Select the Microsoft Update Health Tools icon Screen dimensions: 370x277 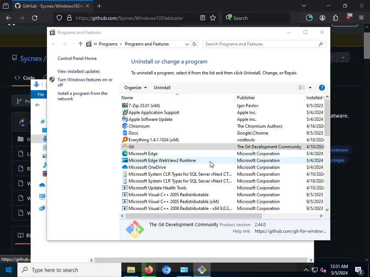[125, 188]
